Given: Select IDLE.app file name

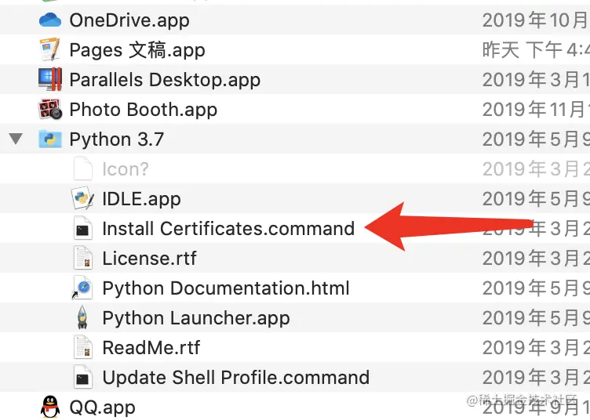Looking at the screenshot, I should click(141, 199).
